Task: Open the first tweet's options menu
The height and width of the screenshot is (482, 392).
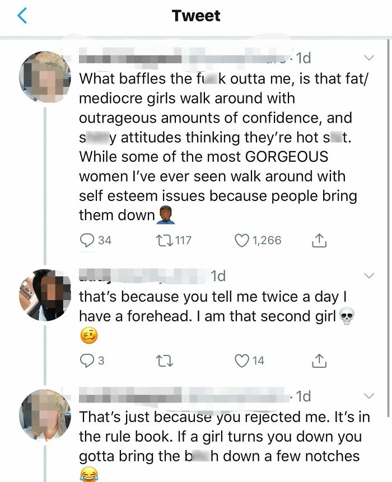Action: tap(368, 58)
